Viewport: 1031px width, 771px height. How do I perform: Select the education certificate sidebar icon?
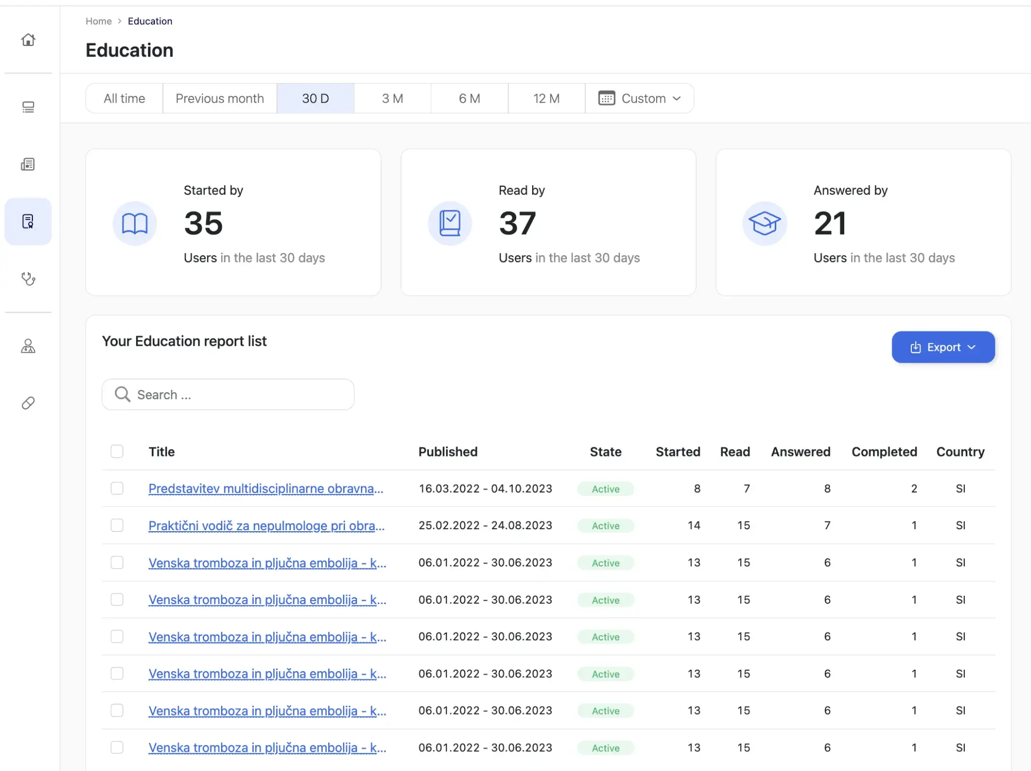click(28, 221)
